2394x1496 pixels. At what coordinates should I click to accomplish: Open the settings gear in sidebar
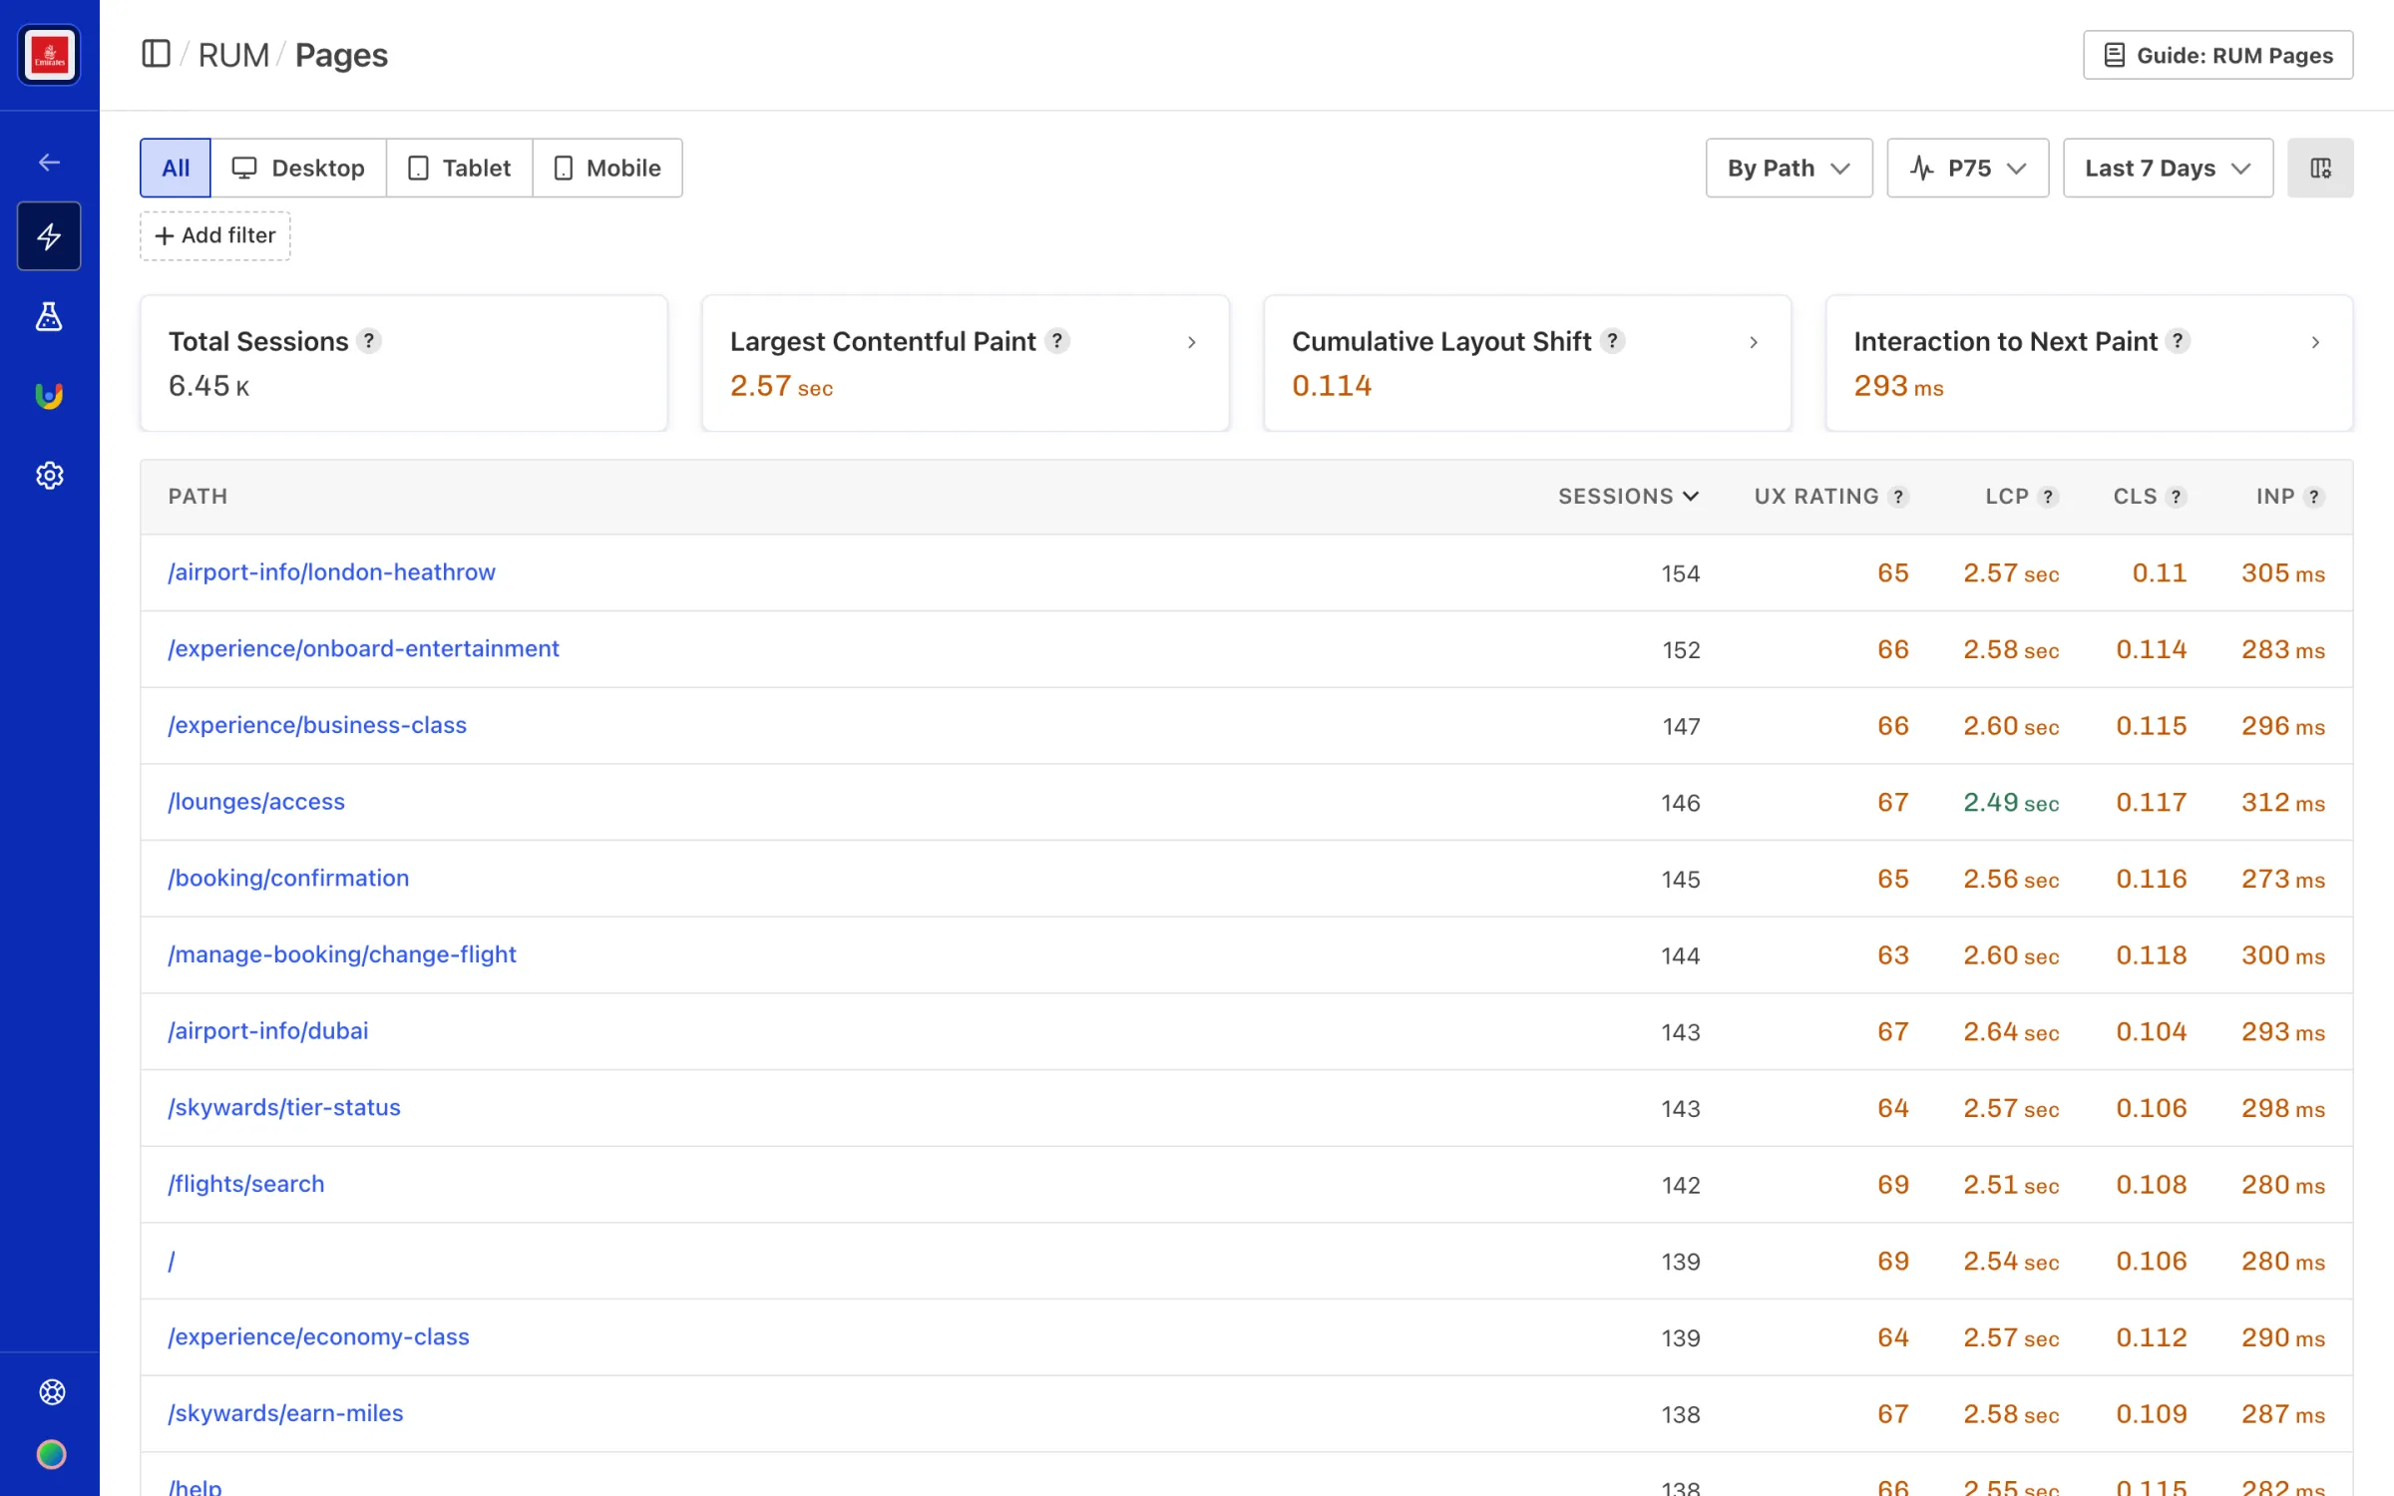(49, 476)
